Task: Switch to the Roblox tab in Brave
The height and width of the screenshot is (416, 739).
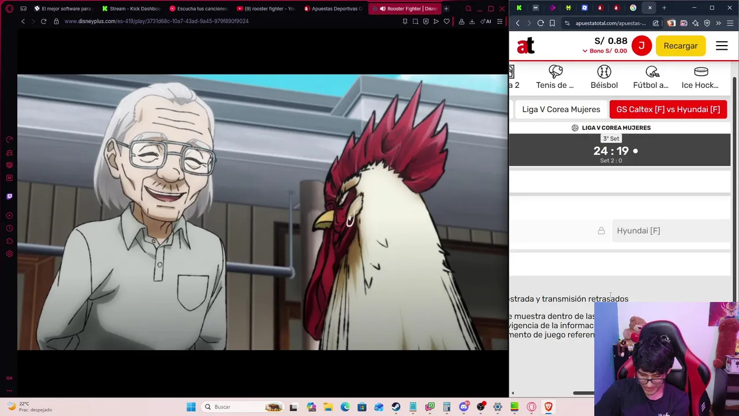Action: [x=584, y=8]
